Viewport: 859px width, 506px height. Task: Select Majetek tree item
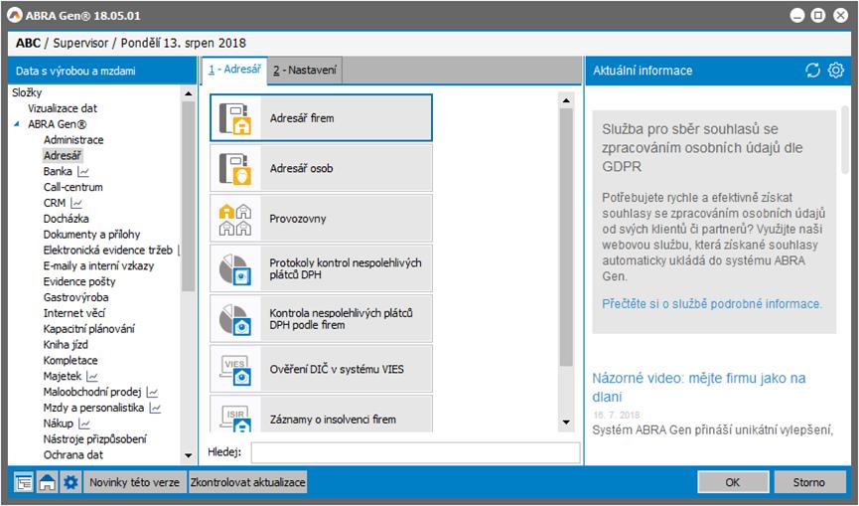(62, 377)
